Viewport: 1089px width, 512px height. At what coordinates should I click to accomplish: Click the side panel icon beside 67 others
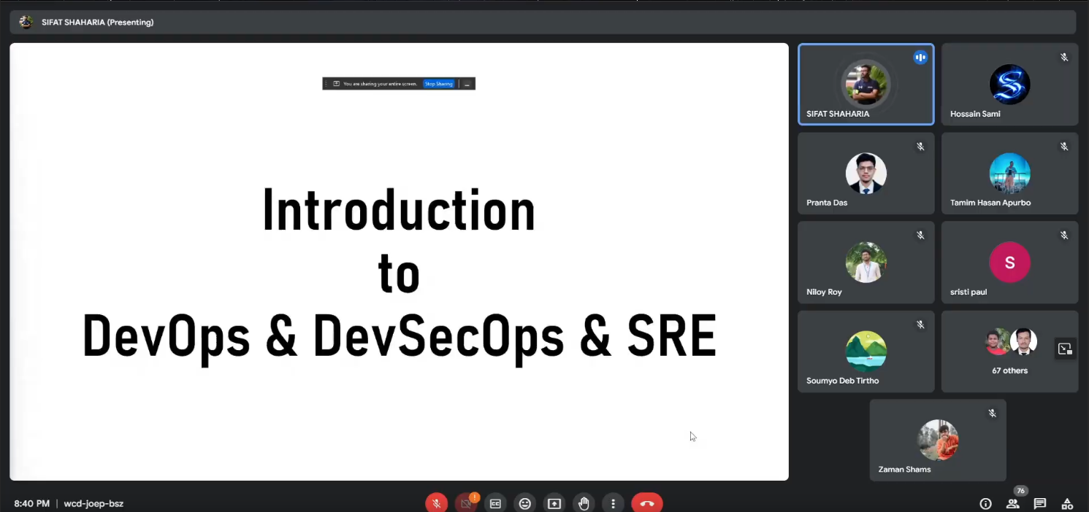coord(1065,349)
